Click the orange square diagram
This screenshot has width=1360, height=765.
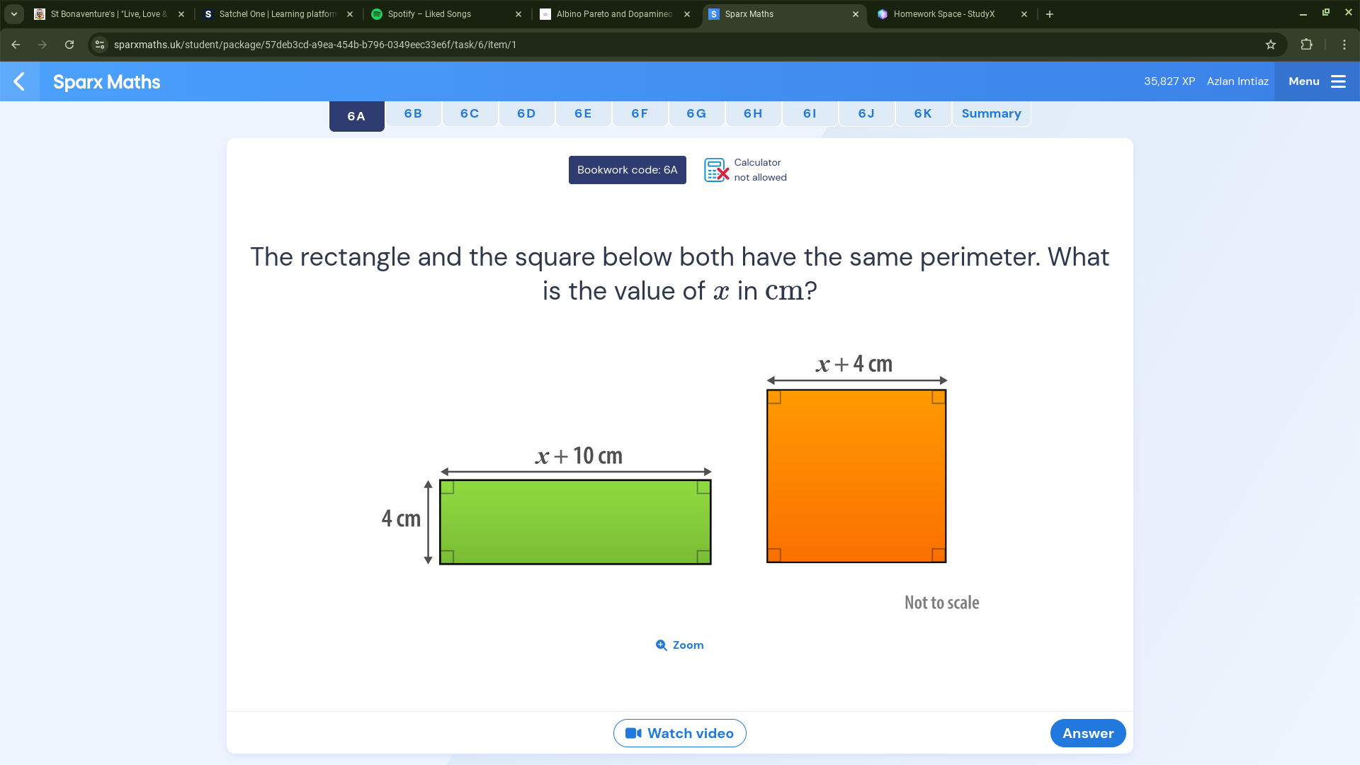(x=856, y=476)
